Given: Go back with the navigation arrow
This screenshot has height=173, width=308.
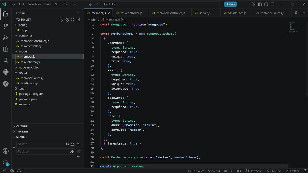Looking at the screenshot, I should (90, 4).
